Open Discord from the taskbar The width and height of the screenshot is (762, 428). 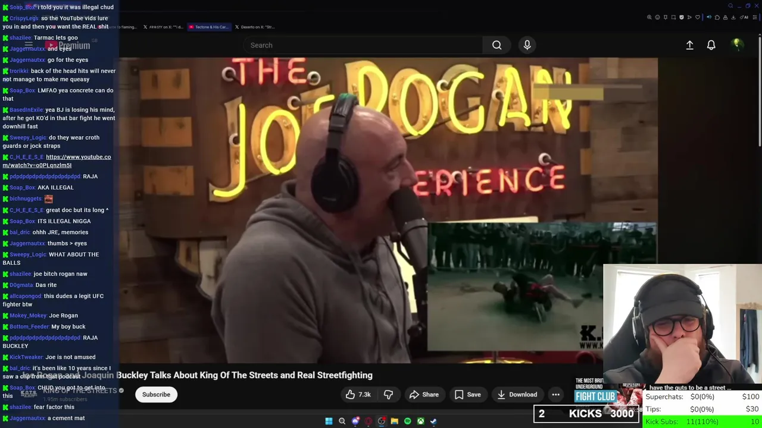pos(355,421)
